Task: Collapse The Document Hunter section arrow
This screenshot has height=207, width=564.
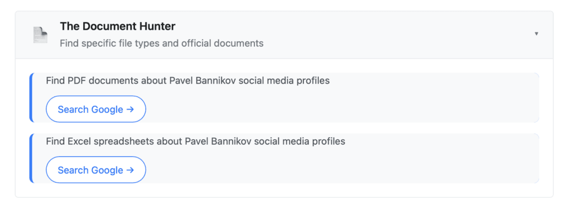Action: 536,34
